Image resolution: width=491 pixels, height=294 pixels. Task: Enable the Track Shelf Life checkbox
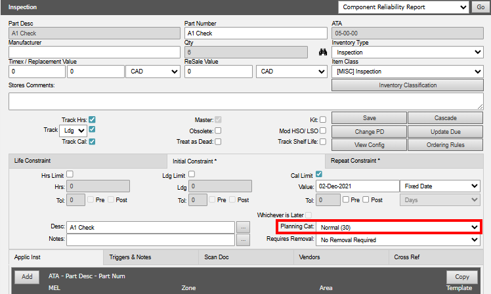point(323,141)
